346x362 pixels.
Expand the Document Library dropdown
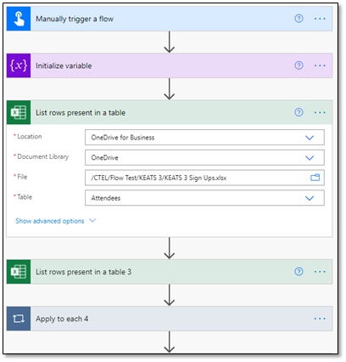(x=310, y=158)
